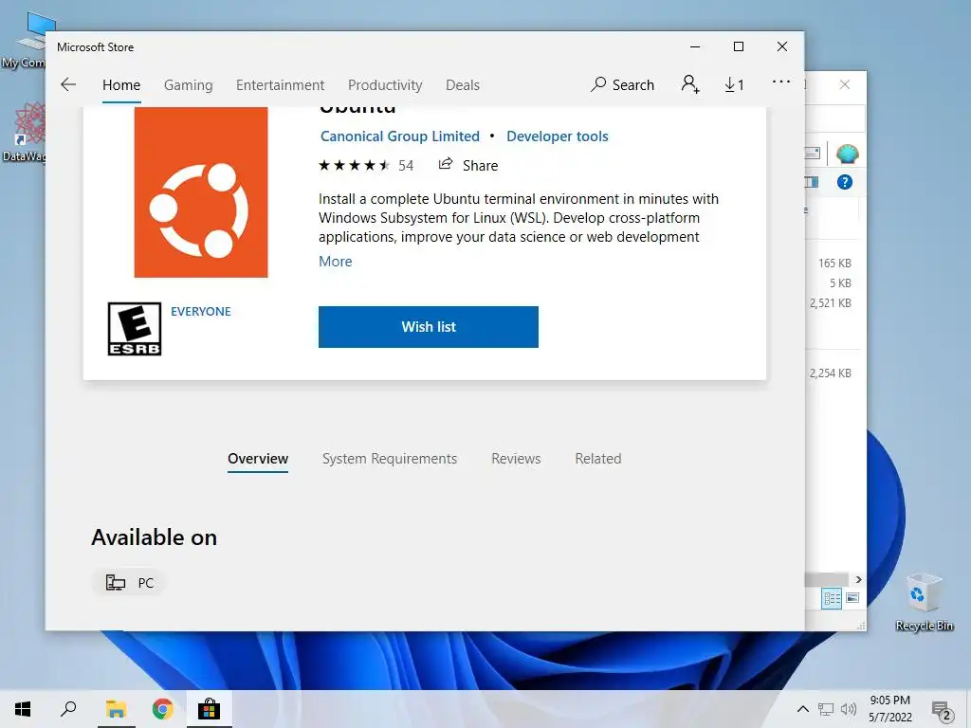Screen dimensions: 971x728
Task: Open Downloads and updates indicator
Action: point(734,84)
